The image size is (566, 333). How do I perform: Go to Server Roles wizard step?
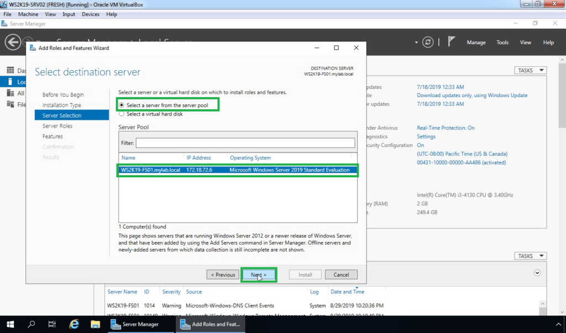[x=57, y=126]
